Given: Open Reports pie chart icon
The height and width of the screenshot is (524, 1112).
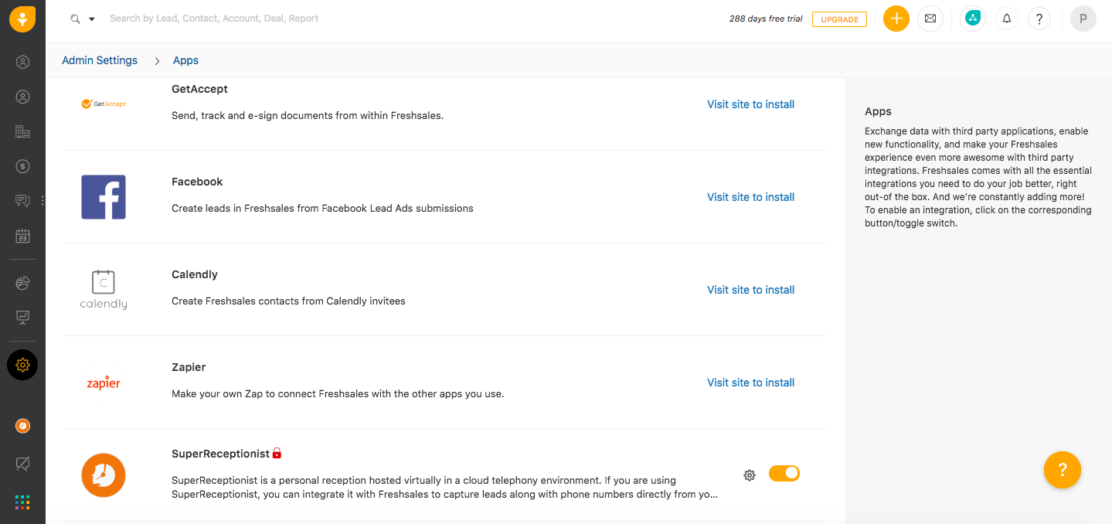Looking at the screenshot, I should coord(22,283).
